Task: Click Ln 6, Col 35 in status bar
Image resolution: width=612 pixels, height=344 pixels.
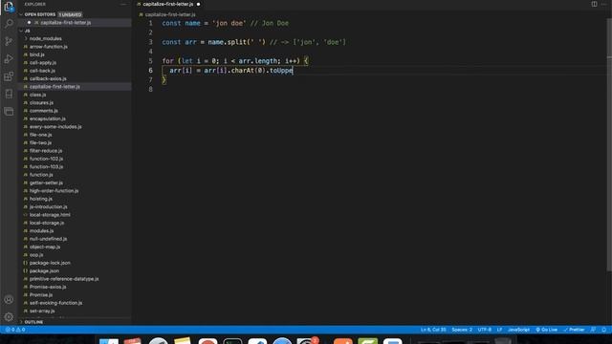Action: (433, 330)
